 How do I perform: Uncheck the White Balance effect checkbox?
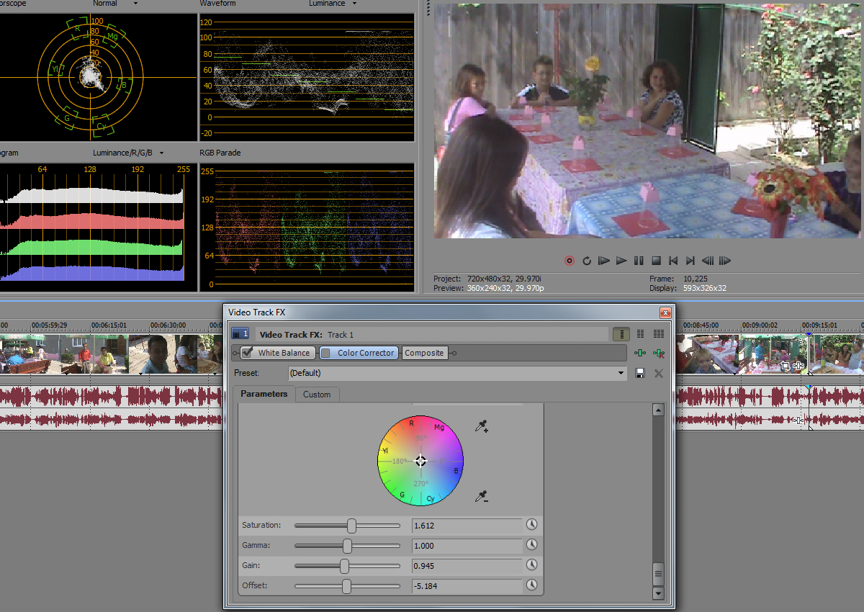[x=248, y=353]
